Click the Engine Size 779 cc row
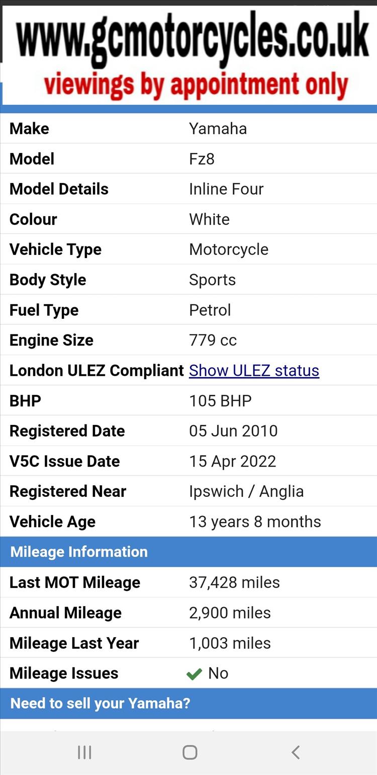This screenshot has width=377, height=775. coord(189,340)
